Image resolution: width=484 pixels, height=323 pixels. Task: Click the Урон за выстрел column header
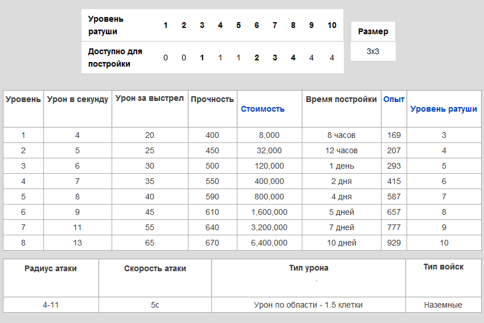150,98
